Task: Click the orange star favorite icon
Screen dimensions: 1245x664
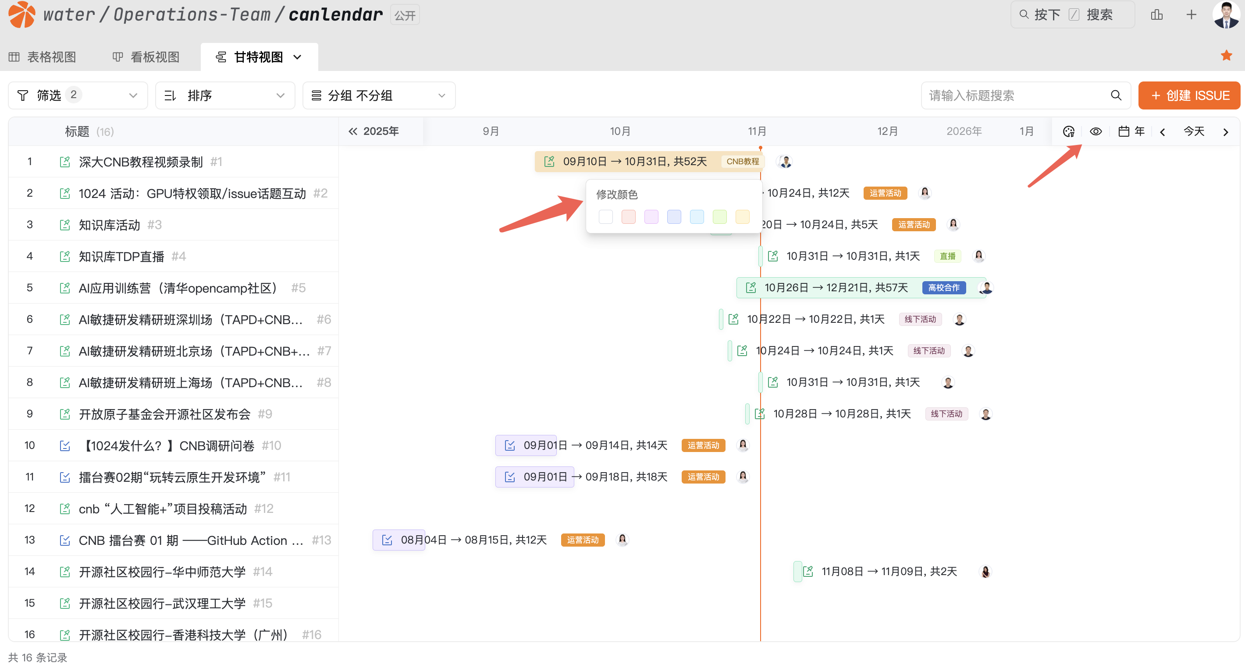Action: coord(1226,56)
